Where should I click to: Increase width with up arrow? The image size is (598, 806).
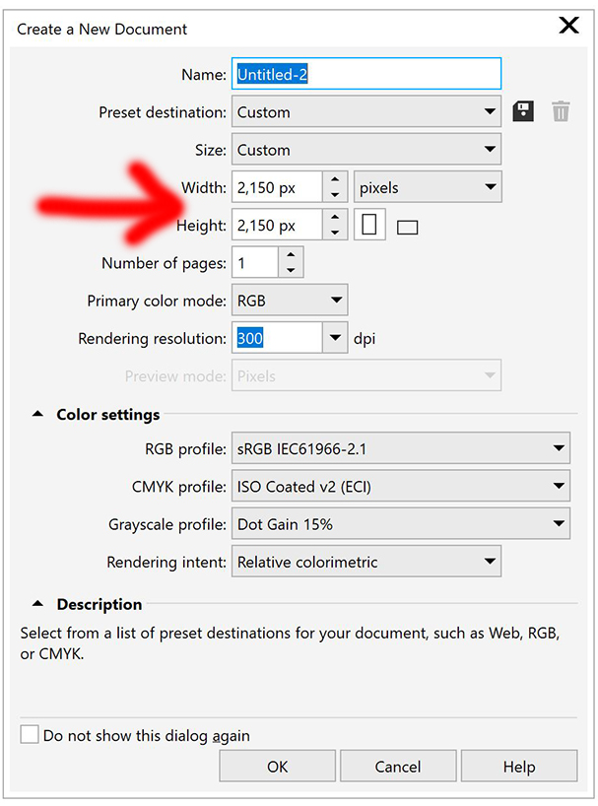click(335, 179)
